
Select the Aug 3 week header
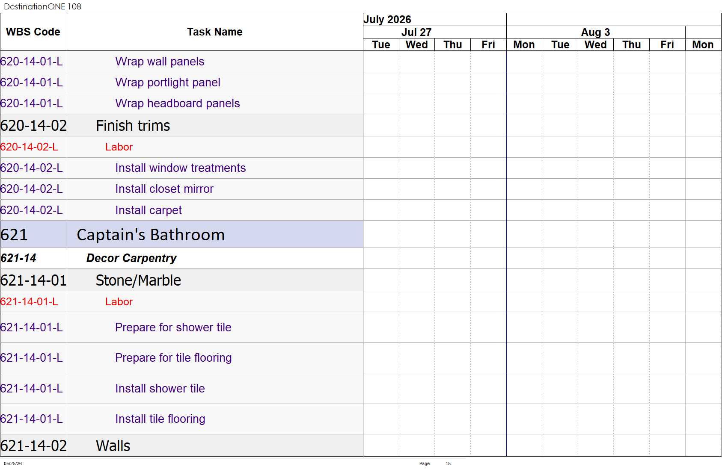[x=595, y=32]
